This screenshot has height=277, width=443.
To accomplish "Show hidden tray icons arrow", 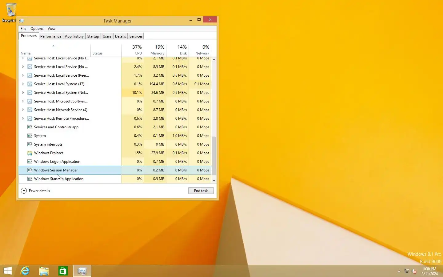I will [399, 271].
